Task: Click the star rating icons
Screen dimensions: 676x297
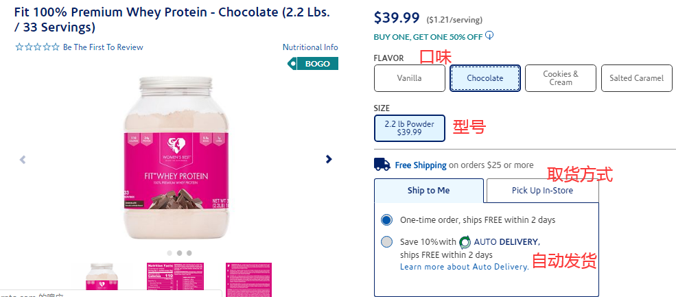Action: pos(37,47)
